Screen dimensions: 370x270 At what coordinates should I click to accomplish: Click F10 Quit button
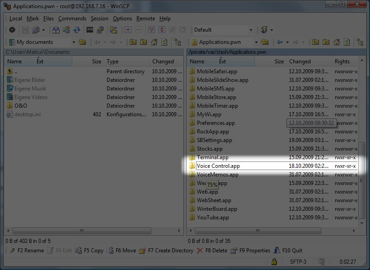click(288, 251)
